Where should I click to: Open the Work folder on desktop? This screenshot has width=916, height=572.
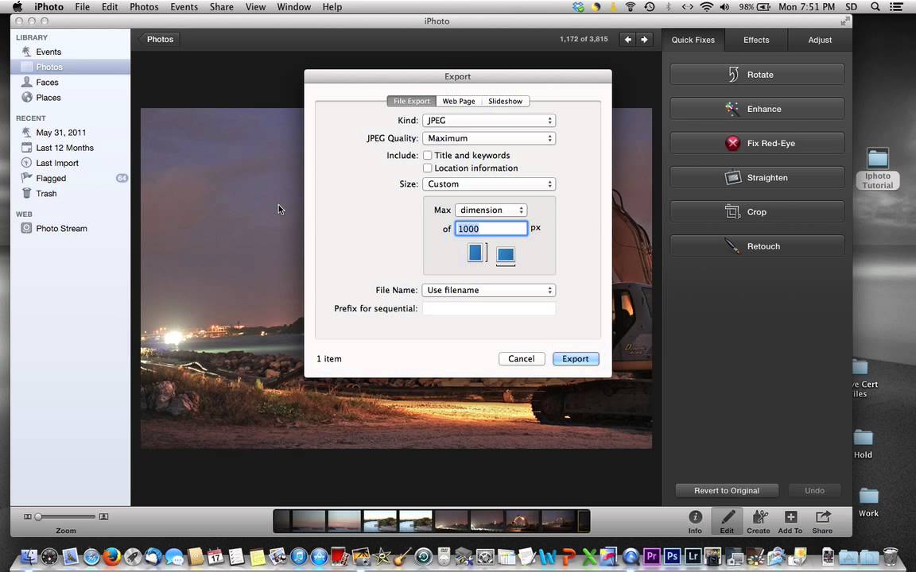click(868, 503)
